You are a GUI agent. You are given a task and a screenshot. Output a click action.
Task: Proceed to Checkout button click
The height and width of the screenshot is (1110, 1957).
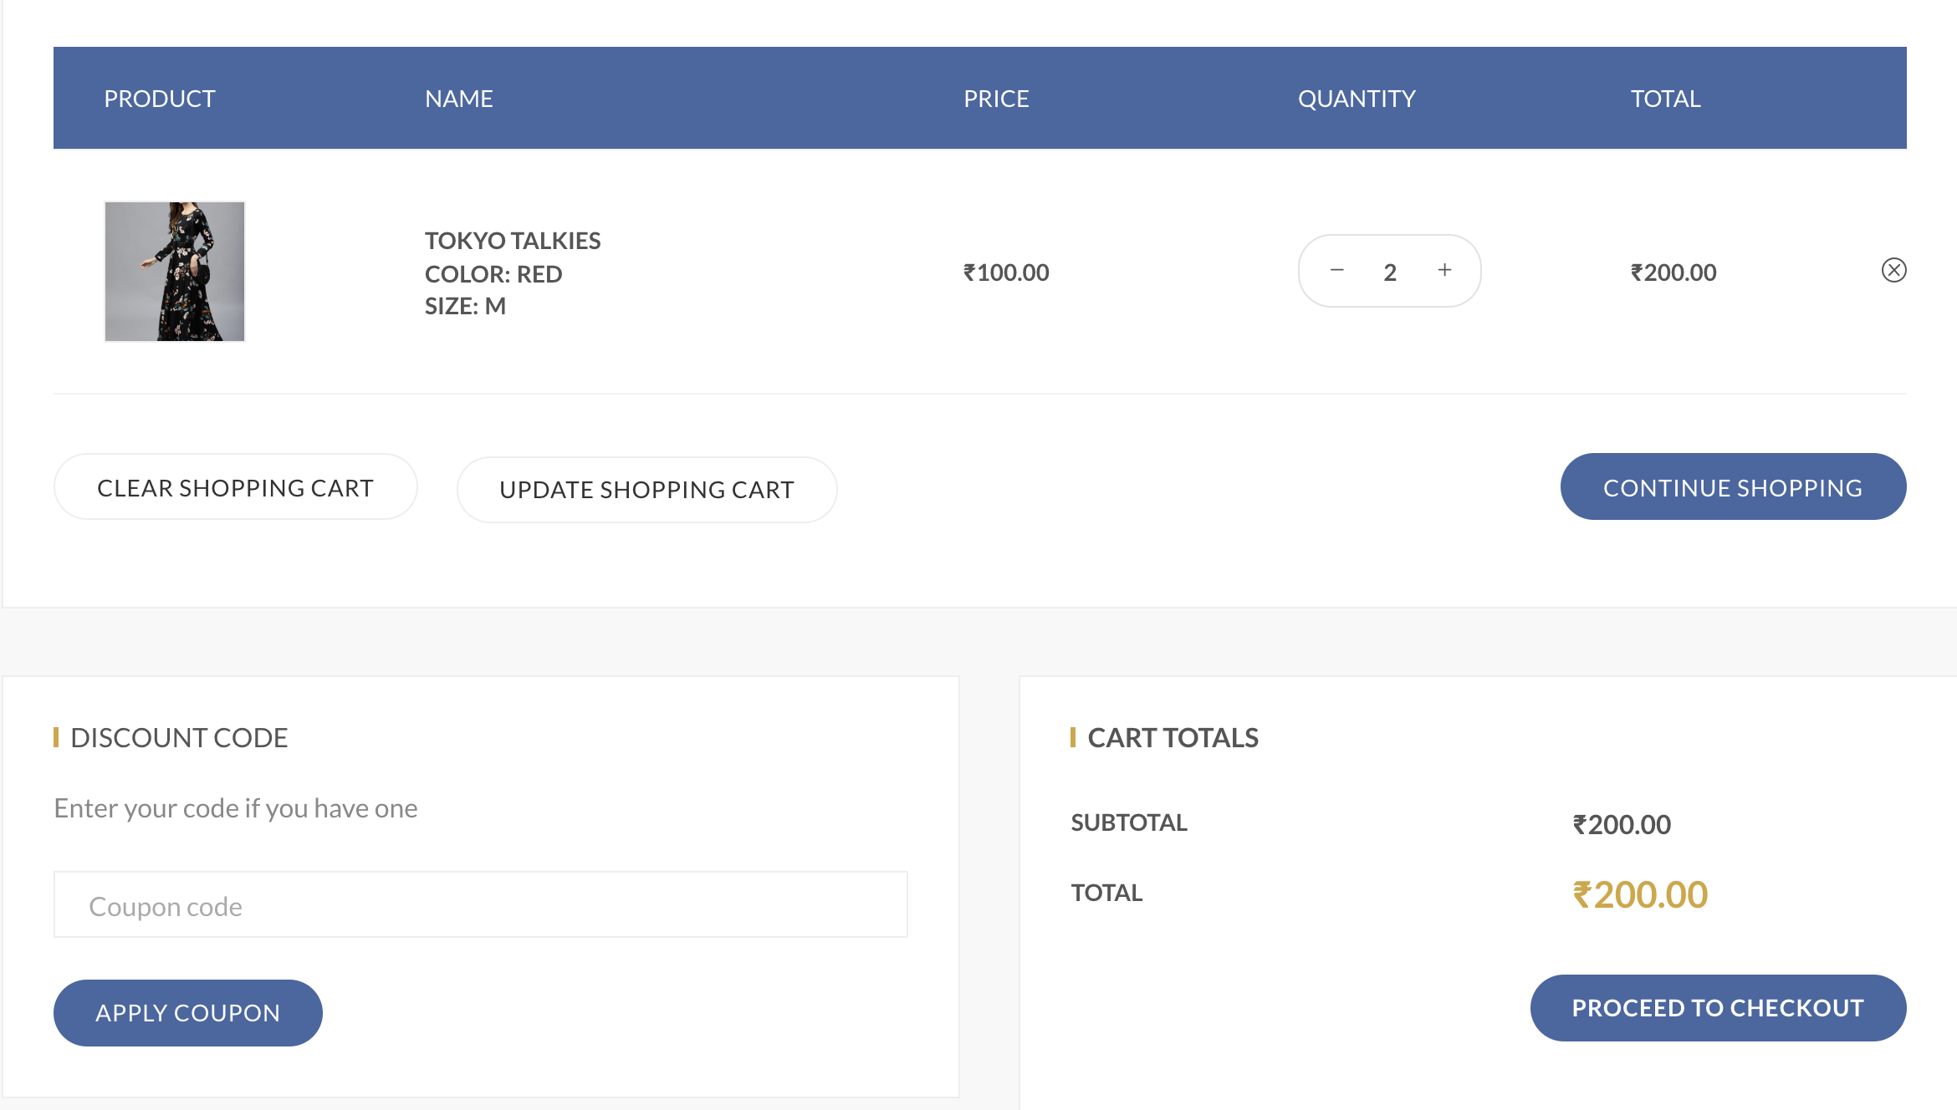pos(1718,1008)
